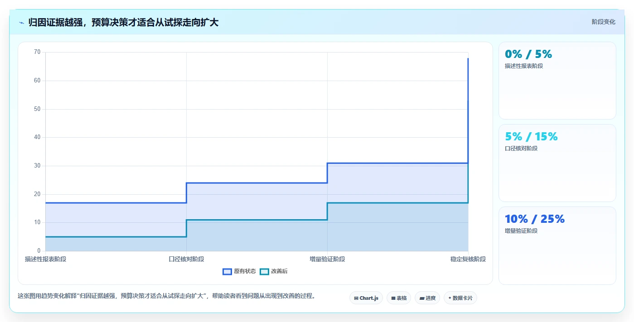Click the 70 y-axis tick label
Image resolution: width=634 pixels, height=322 pixels.
(x=37, y=52)
